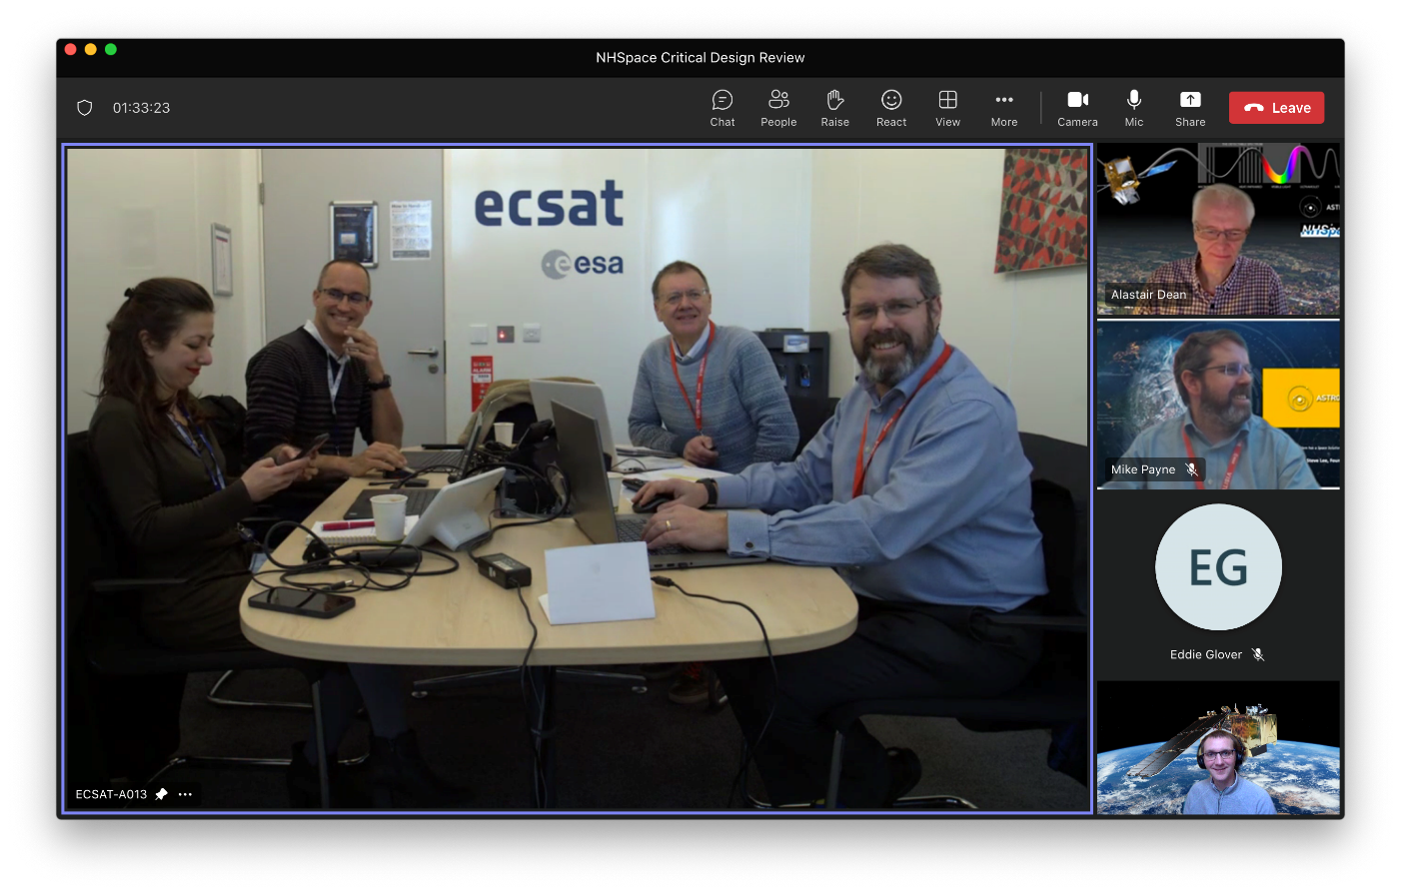Click the ECSAT-A013 name label
The image size is (1401, 894).
coord(111,794)
